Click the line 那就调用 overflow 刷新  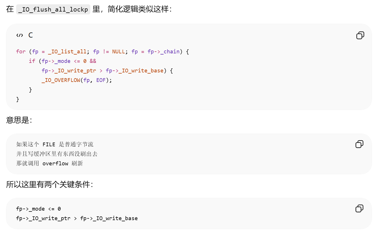[50, 163]
